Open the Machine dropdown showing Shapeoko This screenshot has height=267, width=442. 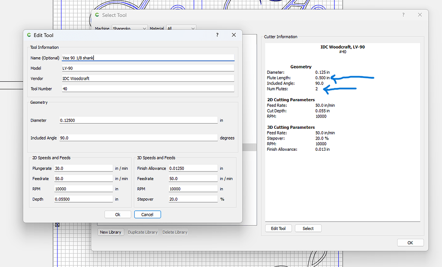(x=129, y=28)
